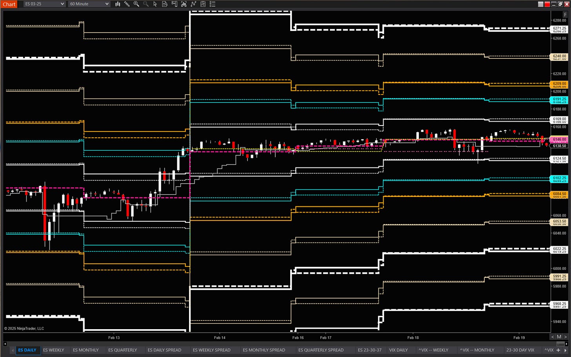Image resolution: width=571 pixels, height=357 pixels.
Task: Open the ^VIX -- MONTHLY tab
Action: point(477,350)
